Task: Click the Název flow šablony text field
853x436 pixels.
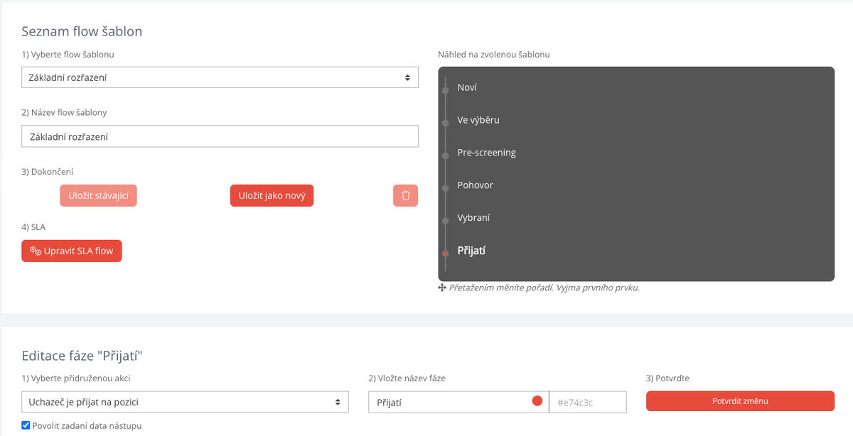Action: coord(220,136)
